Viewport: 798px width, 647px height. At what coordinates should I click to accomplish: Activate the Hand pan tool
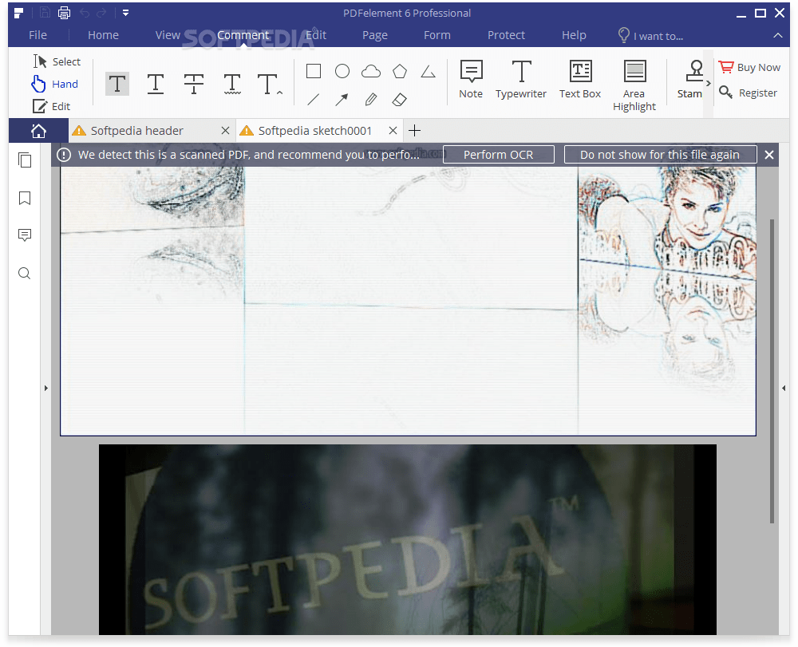tap(54, 84)
